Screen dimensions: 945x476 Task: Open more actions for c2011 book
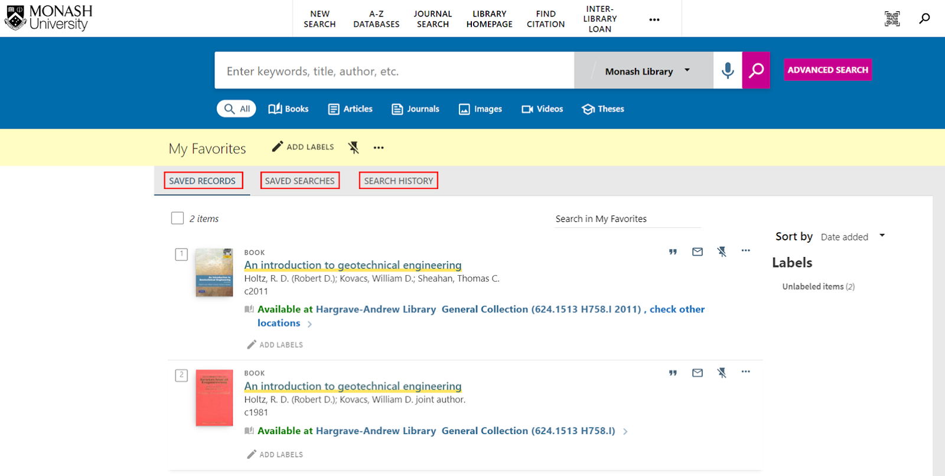tap(746, 250)
